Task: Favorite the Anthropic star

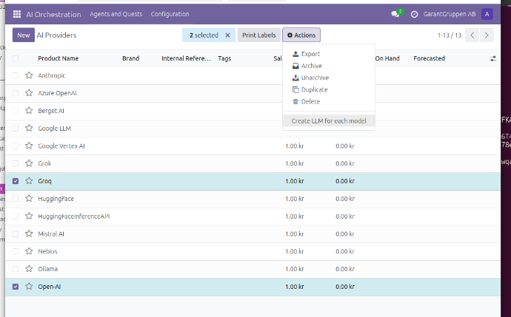Action: click(29, 75)
